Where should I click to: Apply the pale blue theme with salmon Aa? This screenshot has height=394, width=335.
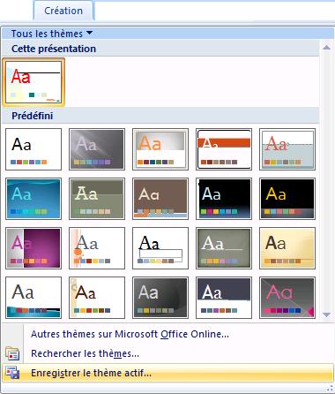(287, 149)
